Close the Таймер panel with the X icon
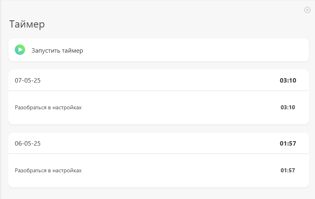 pos(307,10)
